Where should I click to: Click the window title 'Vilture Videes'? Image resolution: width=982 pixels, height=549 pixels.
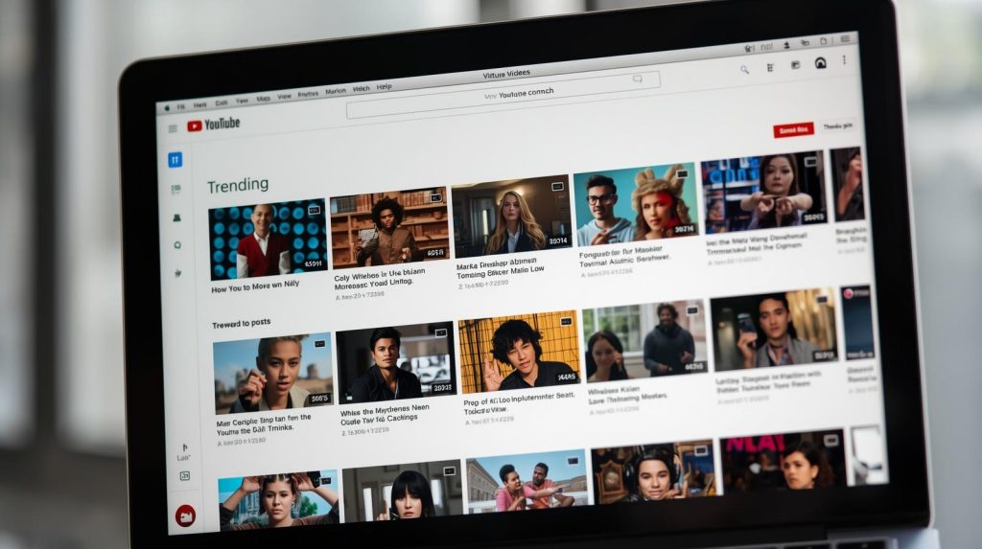[506, 74]
